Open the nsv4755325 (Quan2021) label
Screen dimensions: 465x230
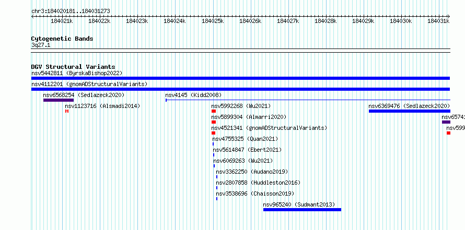[x=245, y=139]
